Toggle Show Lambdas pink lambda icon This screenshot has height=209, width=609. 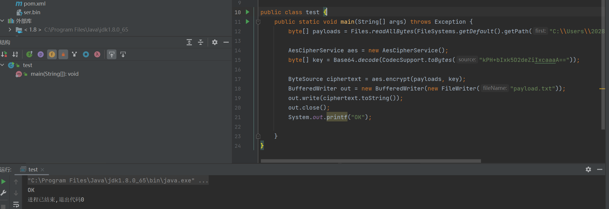[x=97, y=54]
